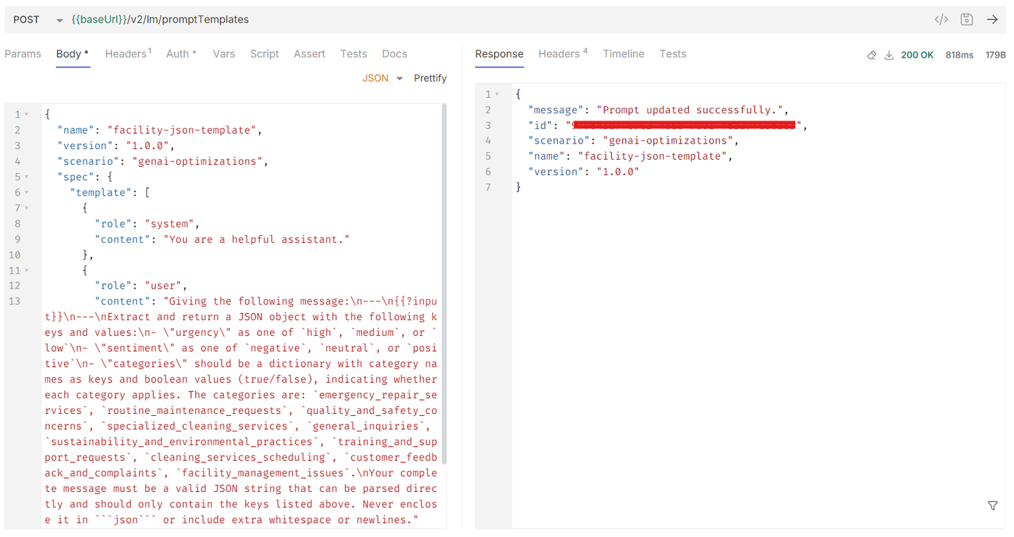Save the request using the disk icon
The image size is (1014, 537).
point(967,20)
